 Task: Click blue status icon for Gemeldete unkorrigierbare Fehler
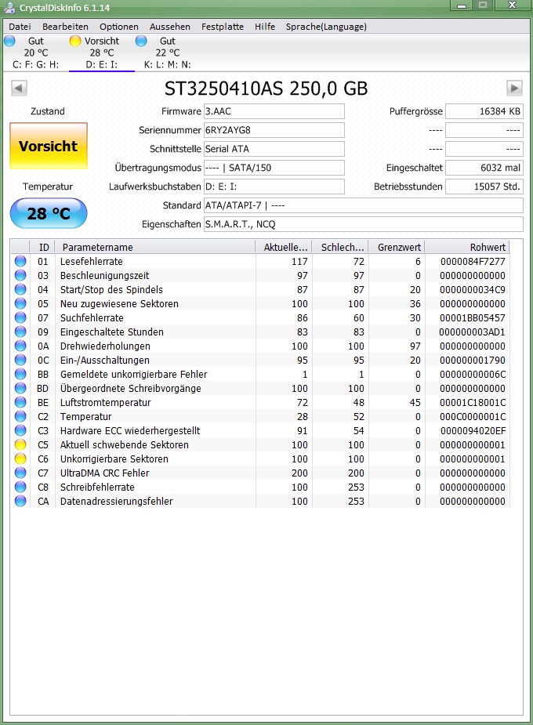(20, 374)
